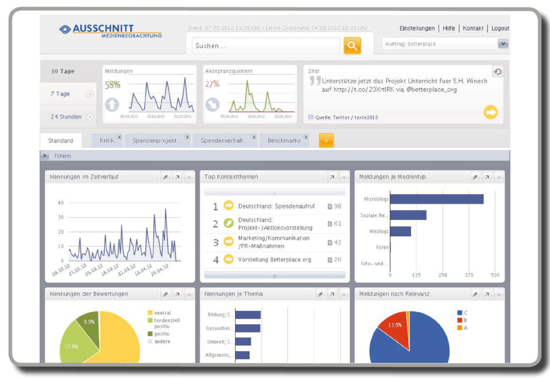This screenshot has width=550, height=380.
Task: Close the Meldungen nach Relevanz widget
Action: pyautogui.click(x=499, y=295)
